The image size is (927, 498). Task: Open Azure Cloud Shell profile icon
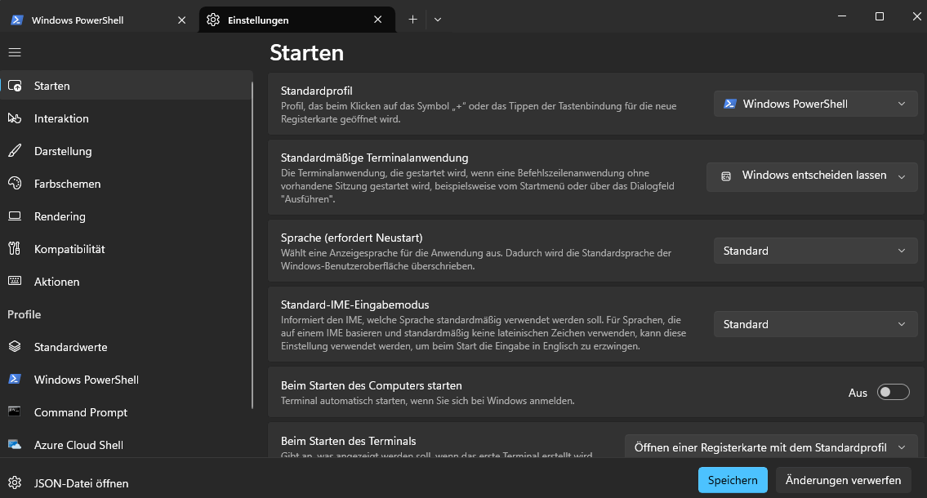(x=15, y=445)
